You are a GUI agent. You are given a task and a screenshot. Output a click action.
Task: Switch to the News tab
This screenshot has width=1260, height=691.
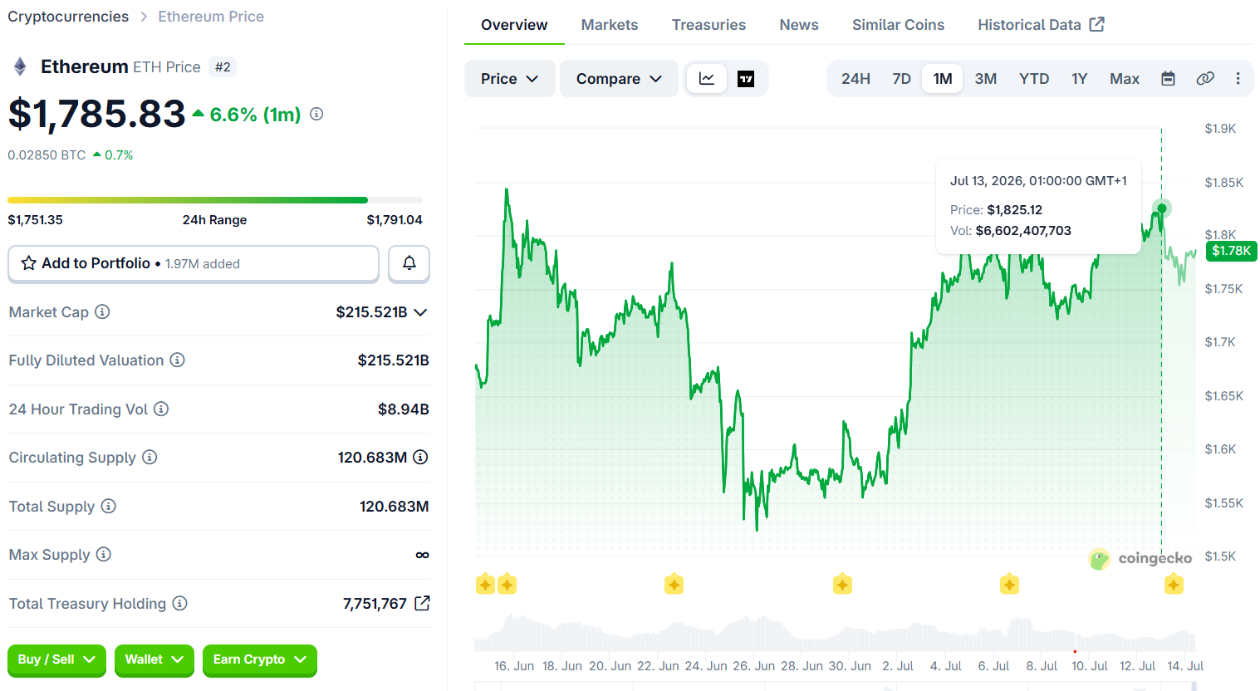[799, 25]
